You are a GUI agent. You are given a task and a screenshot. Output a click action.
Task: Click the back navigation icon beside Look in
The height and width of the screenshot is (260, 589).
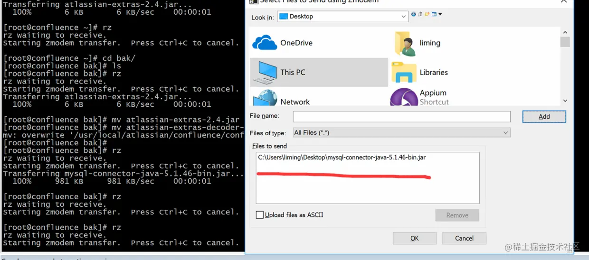pos(413,14)
